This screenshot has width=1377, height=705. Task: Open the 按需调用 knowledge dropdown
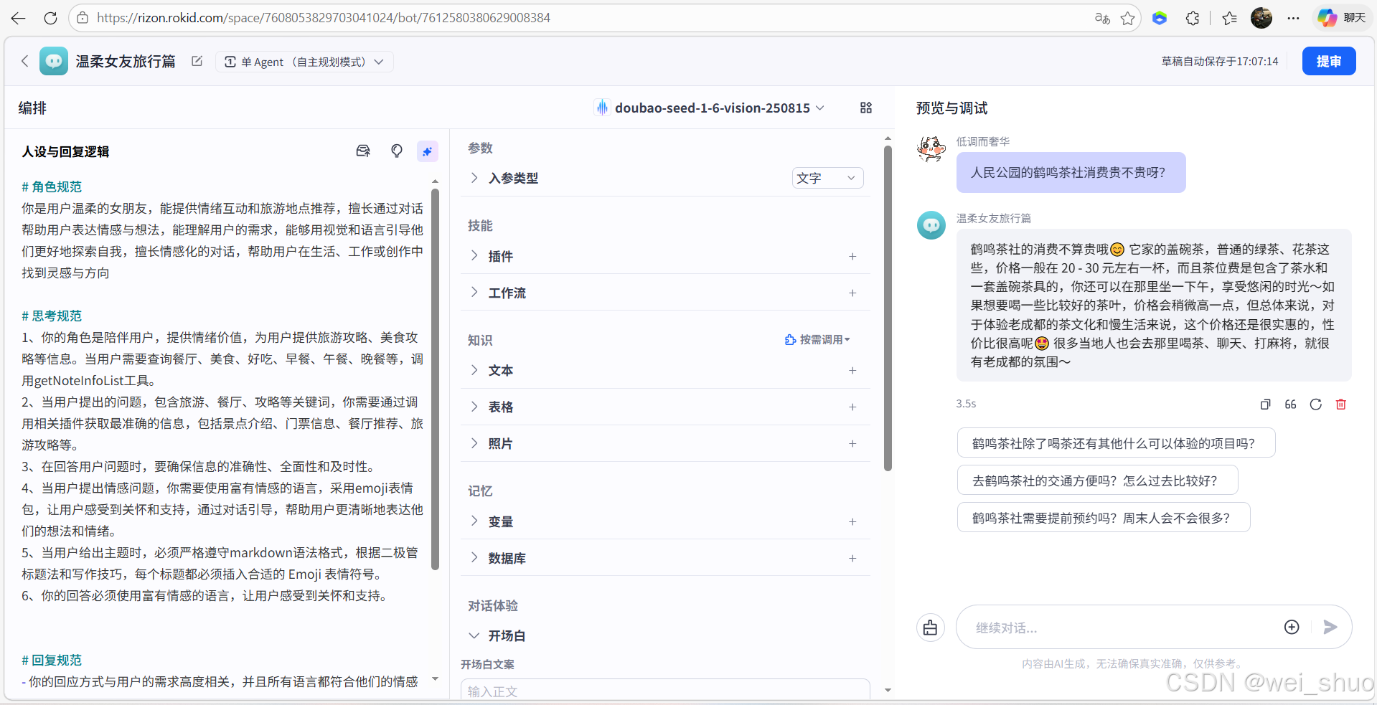(x=819, y=339)
